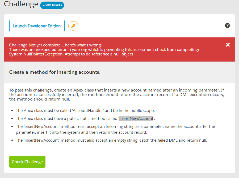Open the org credentials key icon
239x178 pixels.
73,26
